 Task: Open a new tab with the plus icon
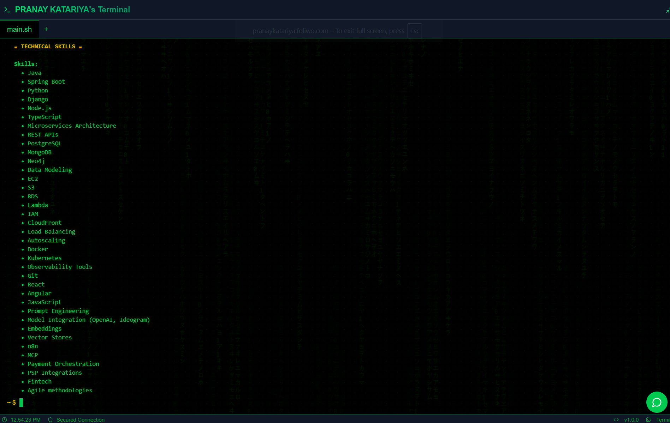[46, 29]
